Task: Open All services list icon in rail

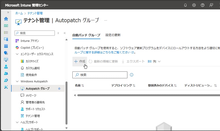Action: tap(6, 32)
